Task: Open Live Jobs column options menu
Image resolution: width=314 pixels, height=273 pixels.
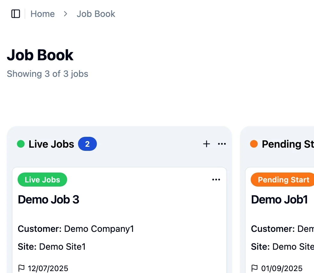Action: tap(222, 144)
